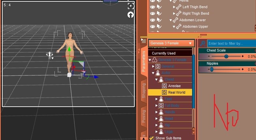
Task: Click the Abdomen Upper bone icon
Action: (x=179, y=26)
